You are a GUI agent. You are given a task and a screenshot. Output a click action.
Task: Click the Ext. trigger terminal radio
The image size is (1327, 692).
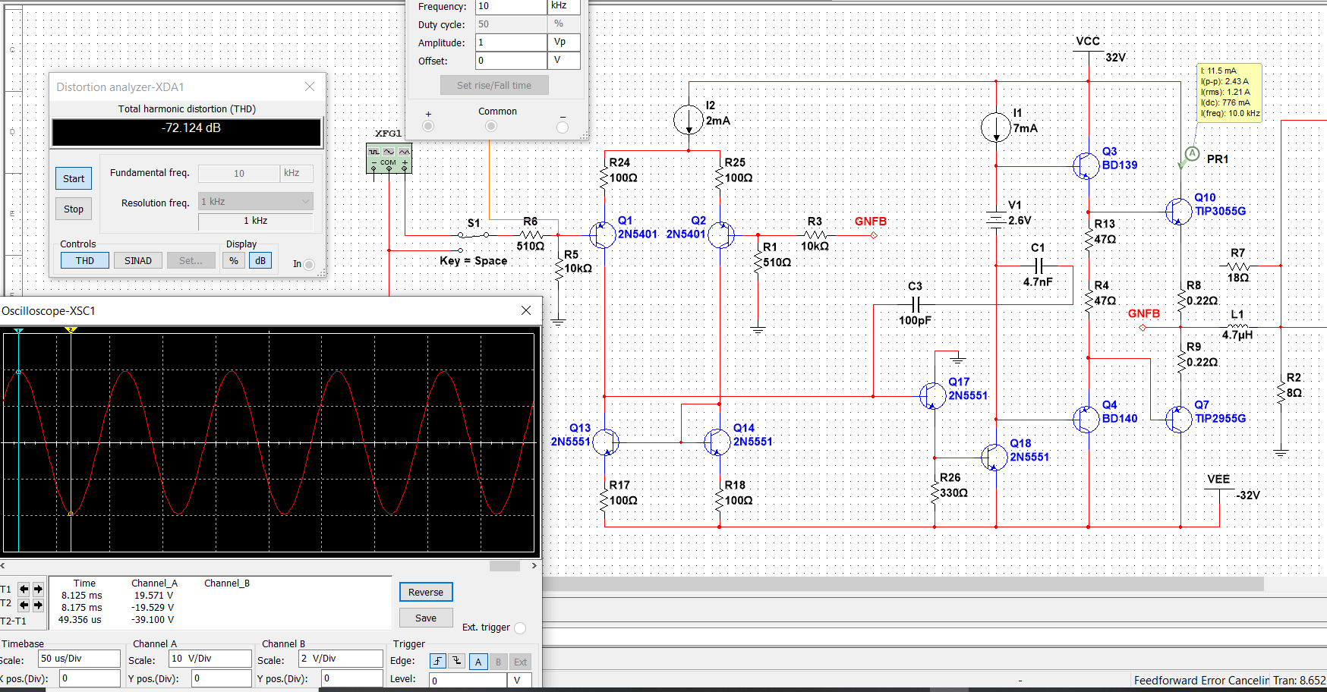tap(520, 628)
